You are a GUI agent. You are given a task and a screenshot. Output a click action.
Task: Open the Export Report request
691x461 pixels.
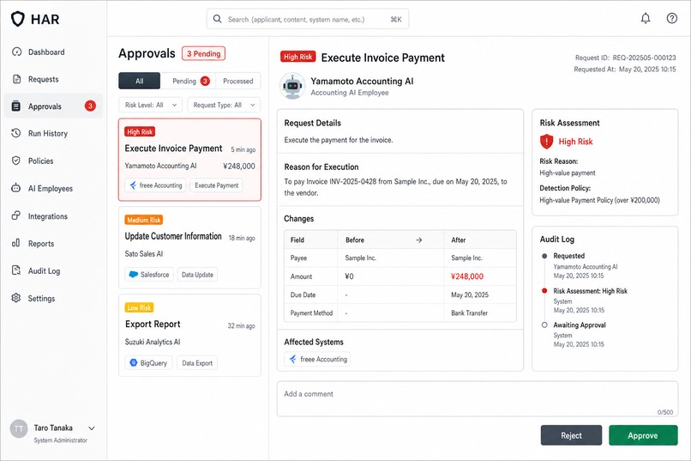189,336
